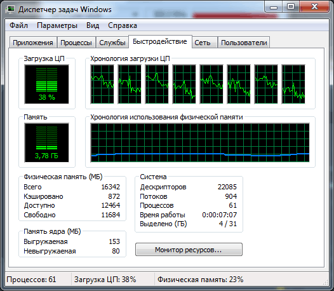Click the physical memory usage history graph
The height and width of the screenshot is (291, 334).
[x=200, y=142]
